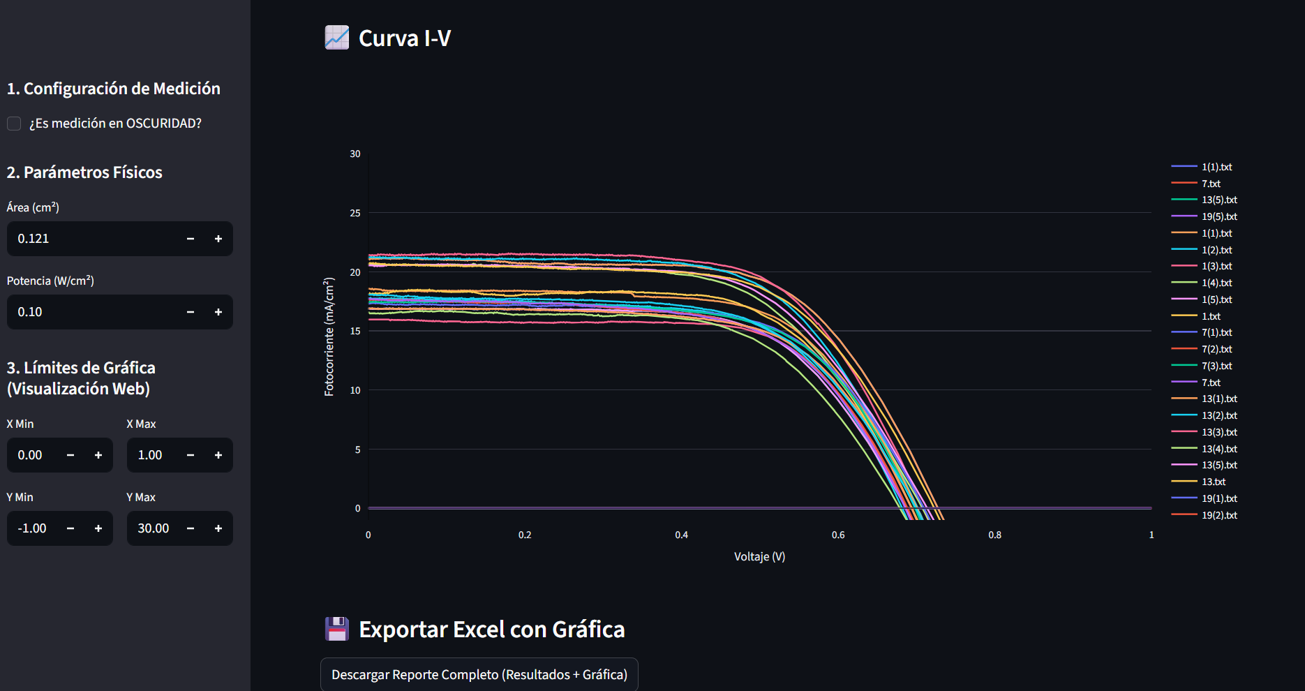Increase the Área value with the plus icon
Screen dimensions: 1305x691
pos(218,239)
